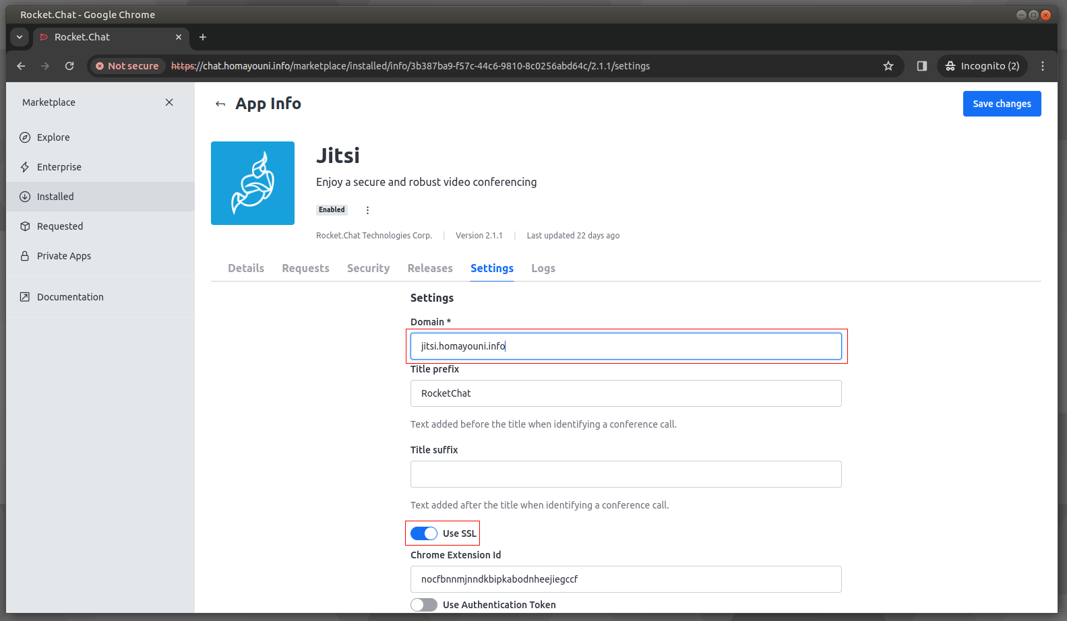This screenshot has width=1067, height=621.
Task: Close the Marketplace sidebar panel
Action: (x=169, y=102)
